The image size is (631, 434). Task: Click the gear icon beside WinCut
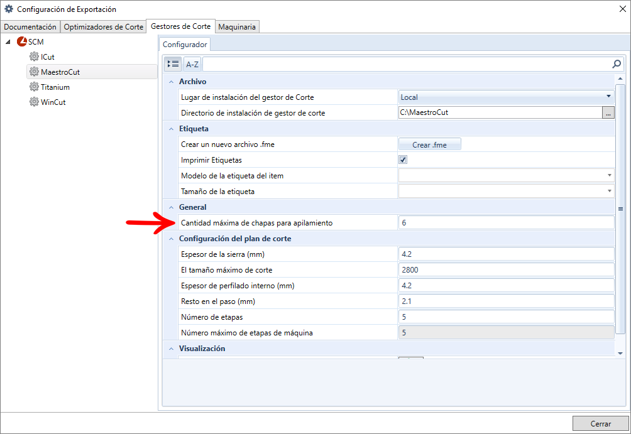pyautogui.click(x=34, y=102)
